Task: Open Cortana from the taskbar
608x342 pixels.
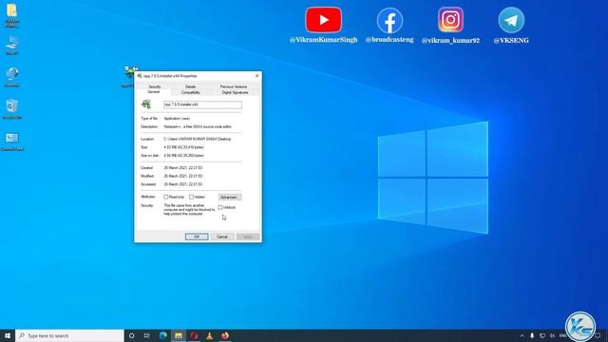Action: [132, 335]
